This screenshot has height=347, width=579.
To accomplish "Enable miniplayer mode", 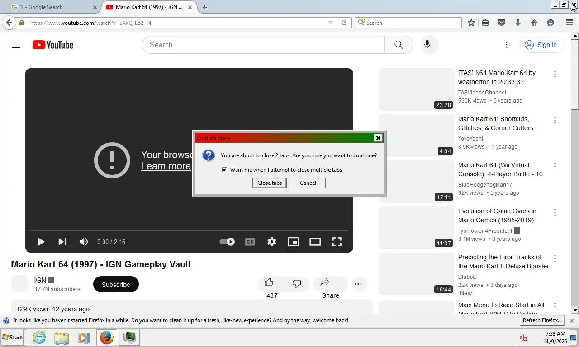I will point(293,242).
